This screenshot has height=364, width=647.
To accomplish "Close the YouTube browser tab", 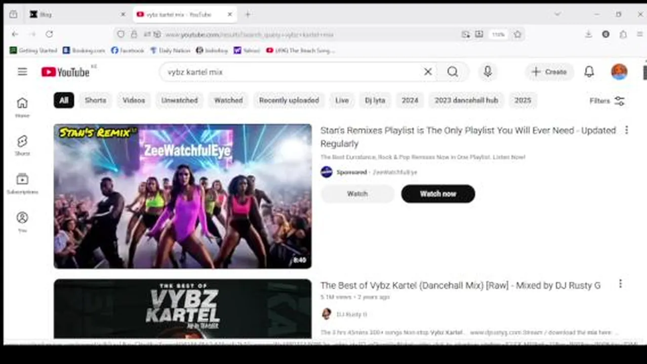I will point(230,14).
